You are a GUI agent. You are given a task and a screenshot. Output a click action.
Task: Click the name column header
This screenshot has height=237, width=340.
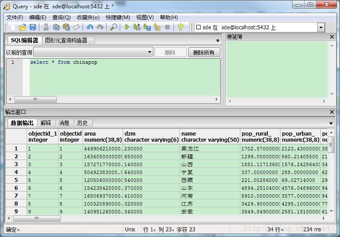pos(210,136)
